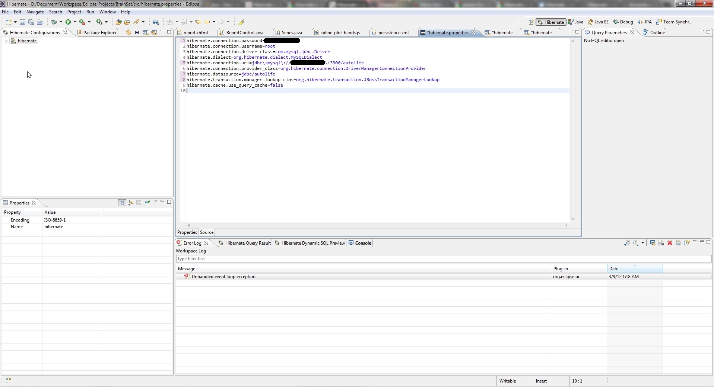Delete the error log with the red X icon
The image size is (714, 387).
click(670, 243)
